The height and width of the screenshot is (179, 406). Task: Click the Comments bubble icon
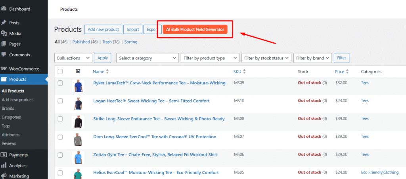pyautogui.click(x=4, y=55)
